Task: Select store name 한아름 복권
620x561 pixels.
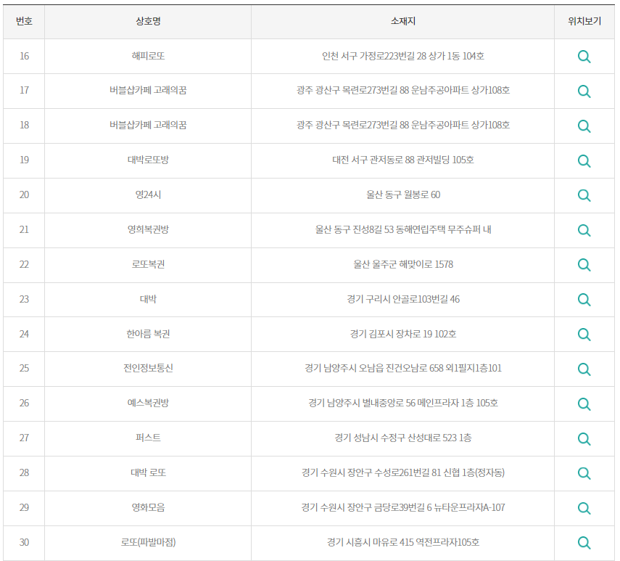Action: click(148, 334)
